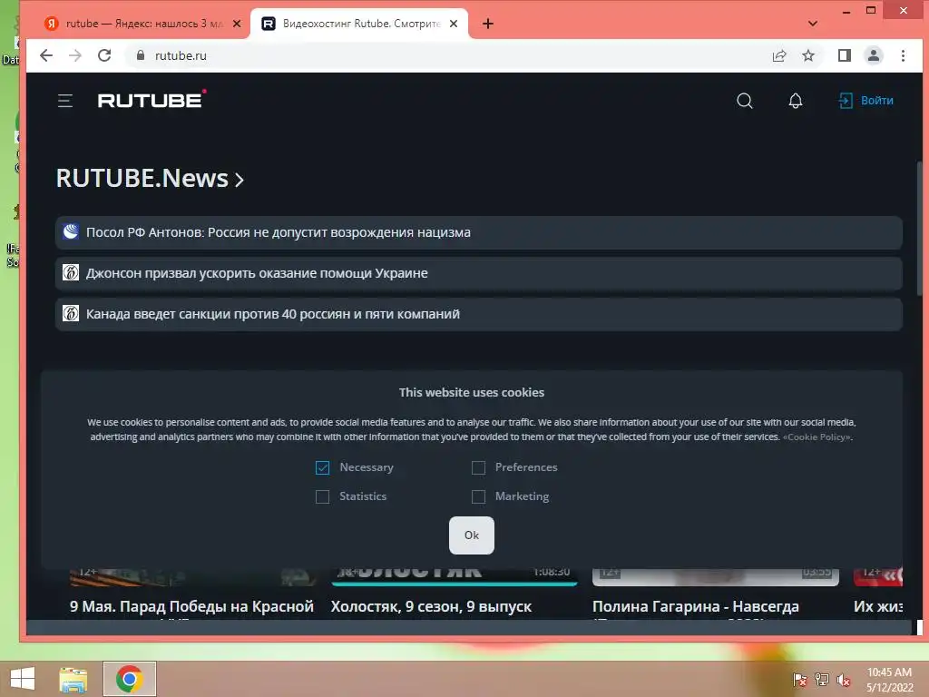Open File Explorer from taskbar
929x697 pixels.
pos(73,679)
